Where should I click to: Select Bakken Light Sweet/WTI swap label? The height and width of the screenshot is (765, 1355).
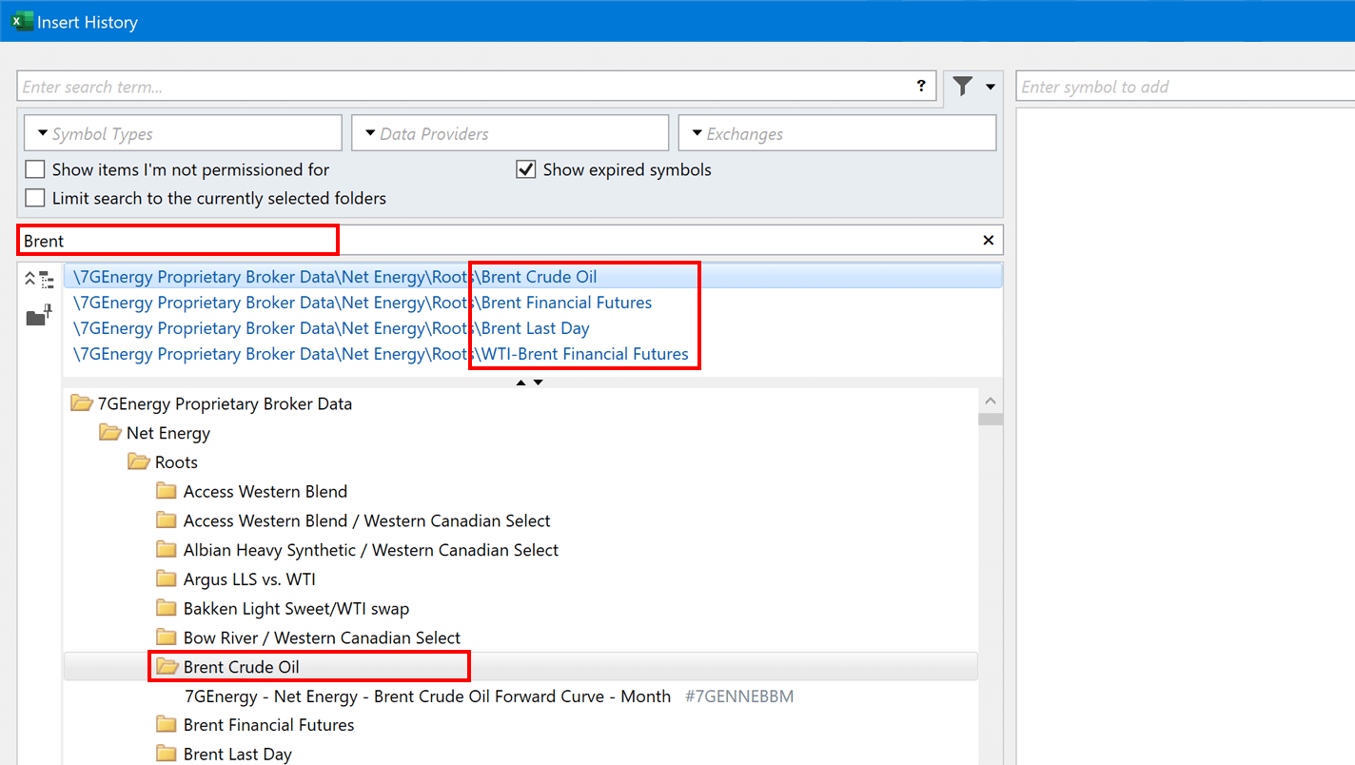tap(296, 608)
